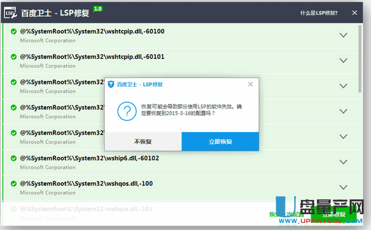This screenshot has height=230, width=371.
Task: Click green check beside wshqos.dll,-100
Action: pyautogui.click(x=14, y=184)
